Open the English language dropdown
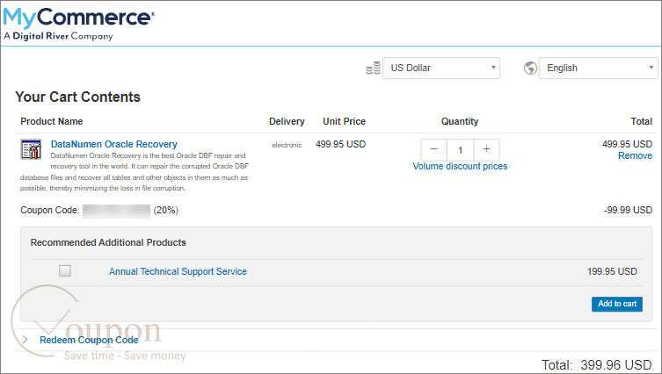The width and height of the screenshot is (662, 374). click(x=598, y=68)
